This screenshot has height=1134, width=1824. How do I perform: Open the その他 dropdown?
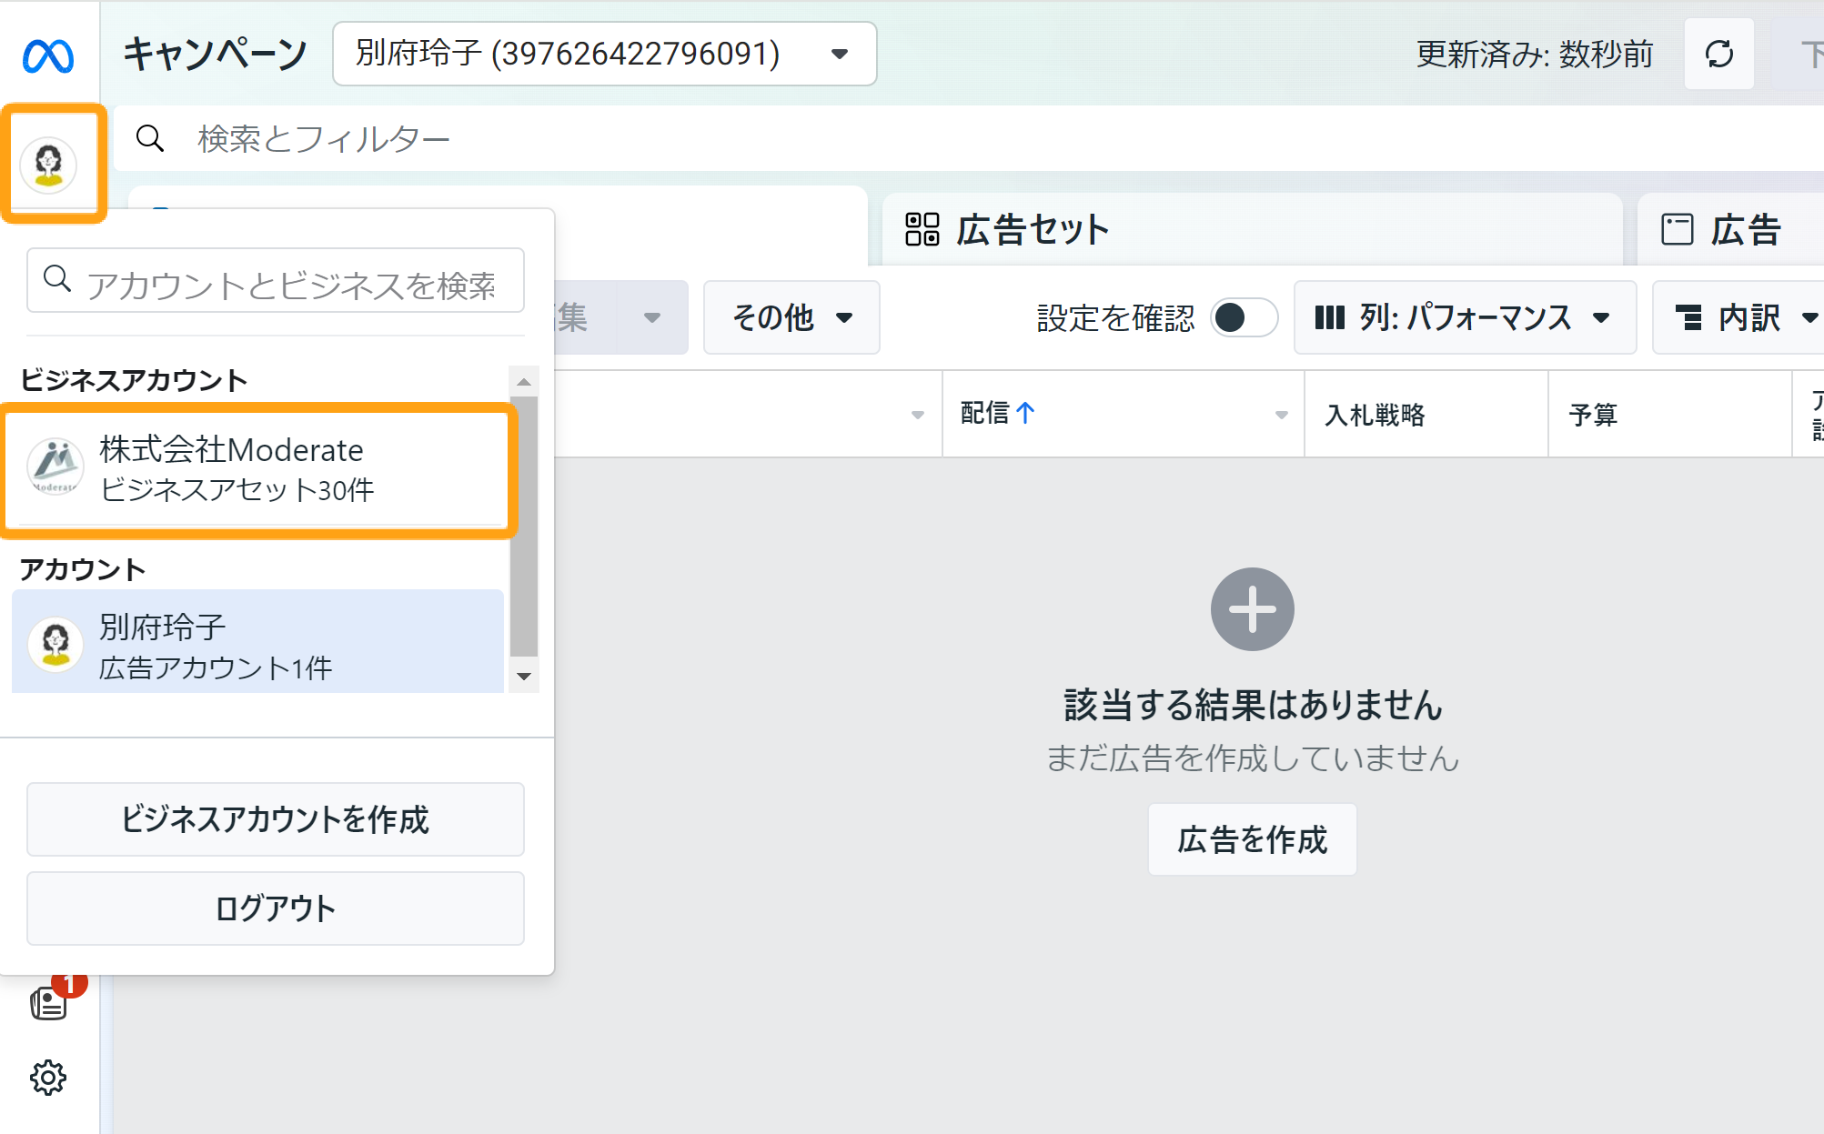pos(791,317)
